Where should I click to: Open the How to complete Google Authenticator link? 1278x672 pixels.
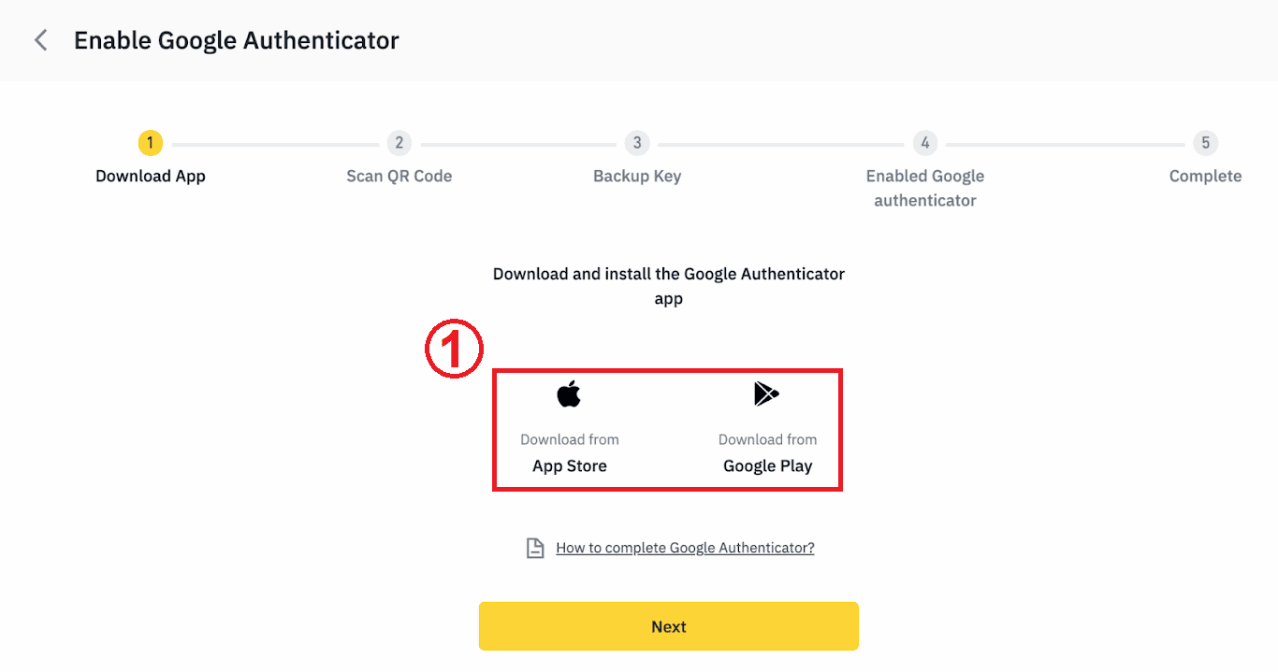point(684,547)
